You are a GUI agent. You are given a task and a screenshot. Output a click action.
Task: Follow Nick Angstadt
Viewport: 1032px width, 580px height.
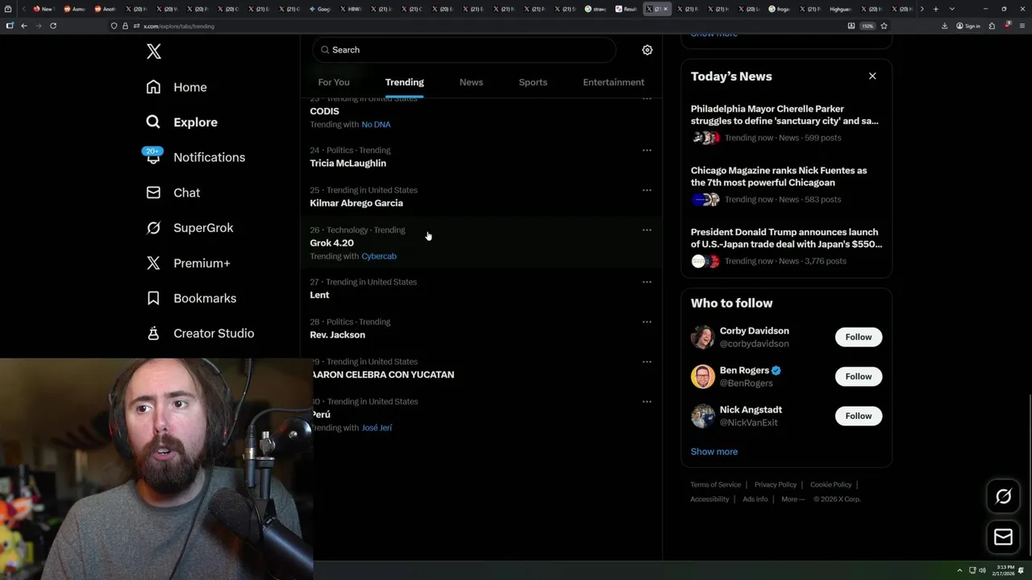[x=859, y=416]
